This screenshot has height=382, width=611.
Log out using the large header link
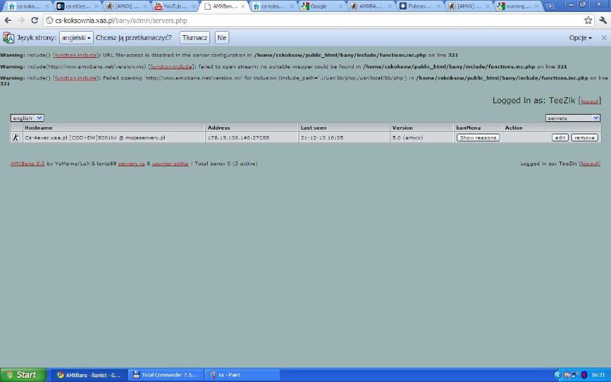590,101
